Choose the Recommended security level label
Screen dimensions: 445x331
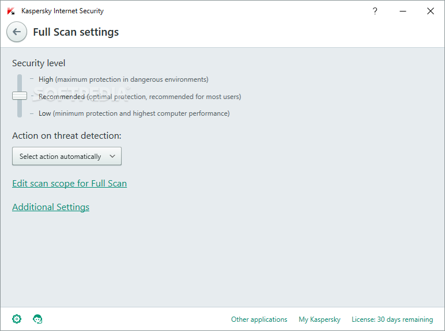click(139, 97)
